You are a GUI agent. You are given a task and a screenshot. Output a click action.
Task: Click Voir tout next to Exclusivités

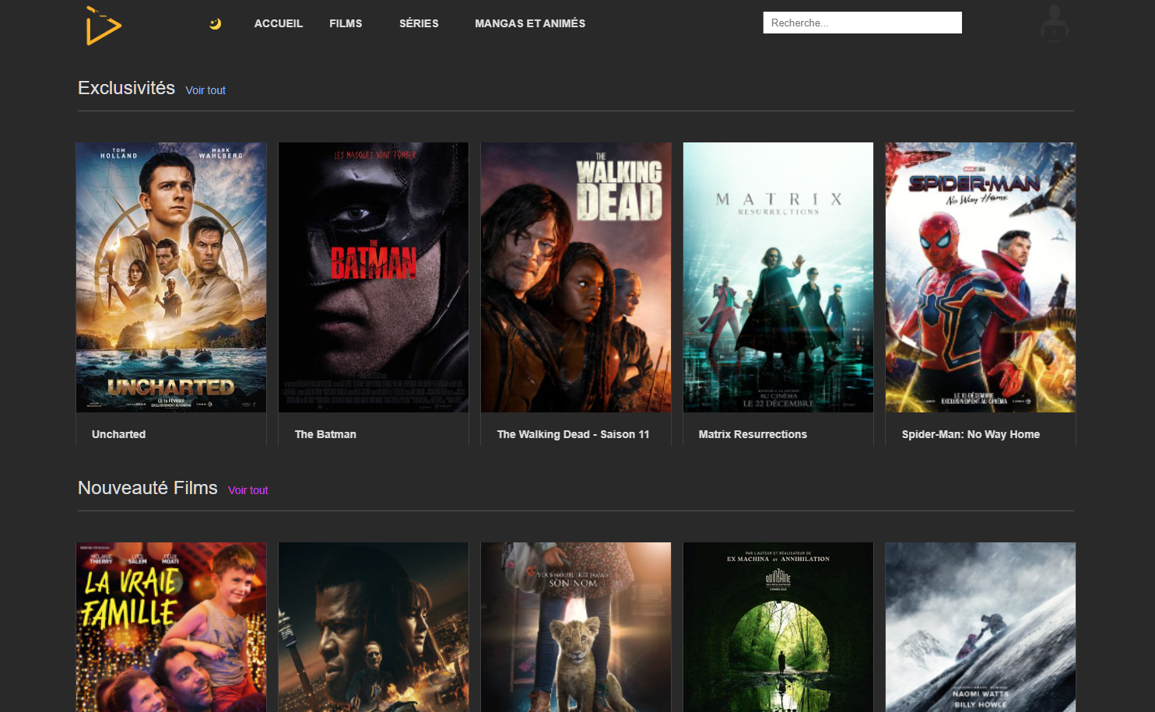tap(205, 90)
